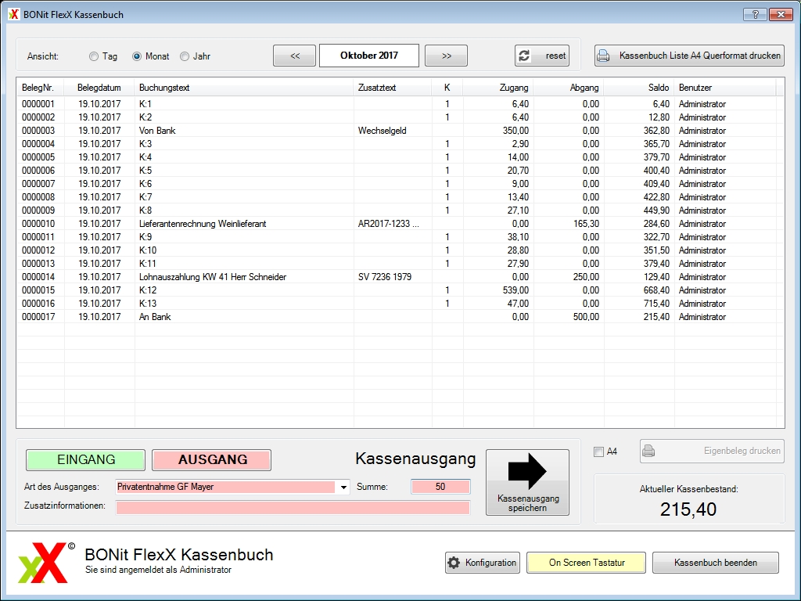This screenshot has height=601, width=801.
Task: Click the grayed printer icon for Eigenbeleg
Action: 648,451
